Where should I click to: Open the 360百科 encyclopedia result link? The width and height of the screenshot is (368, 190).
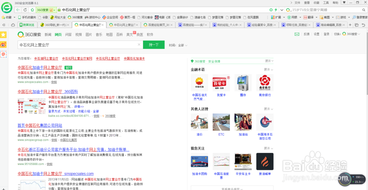[48, 92]
